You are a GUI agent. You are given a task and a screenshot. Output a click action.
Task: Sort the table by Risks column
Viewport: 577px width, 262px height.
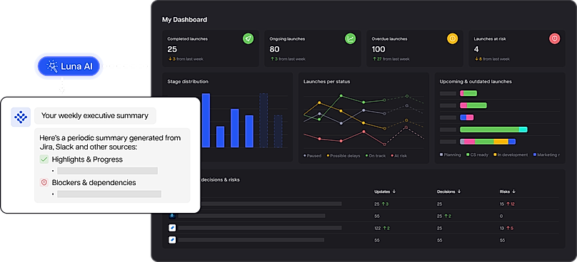pos(508,192)
